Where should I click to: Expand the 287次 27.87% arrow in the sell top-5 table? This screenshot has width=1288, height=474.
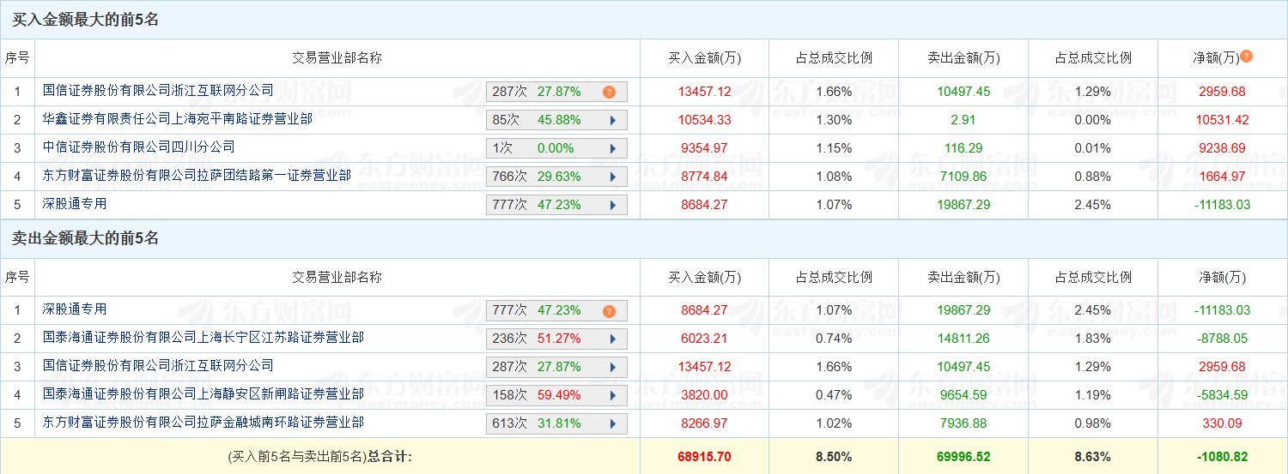point(613,367)
